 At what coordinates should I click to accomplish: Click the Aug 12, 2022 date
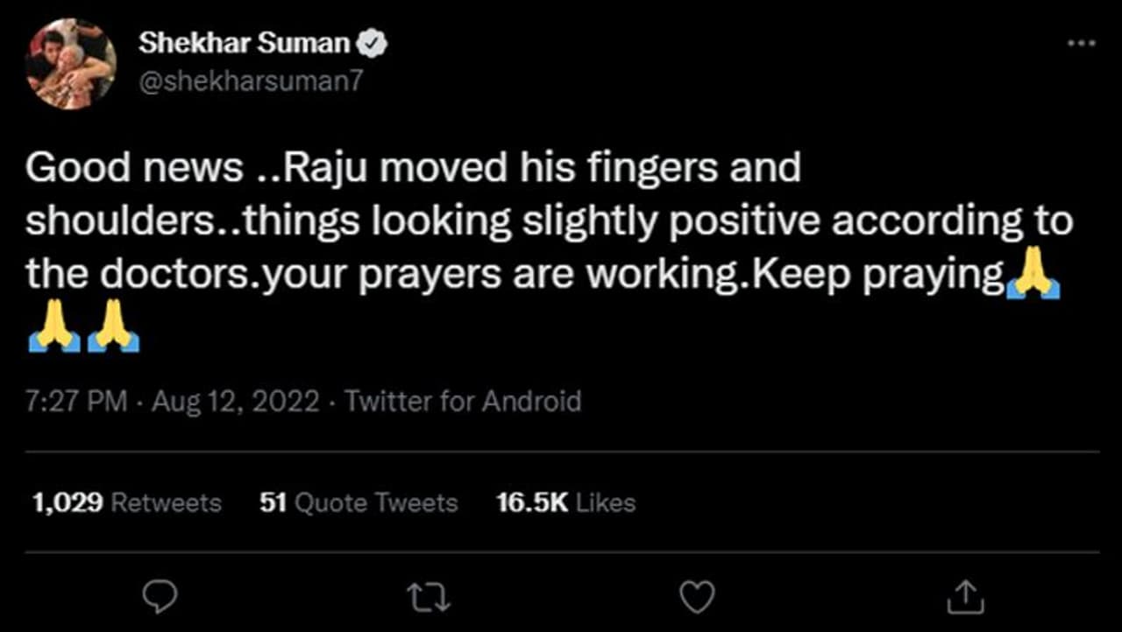tap(235, 402)
